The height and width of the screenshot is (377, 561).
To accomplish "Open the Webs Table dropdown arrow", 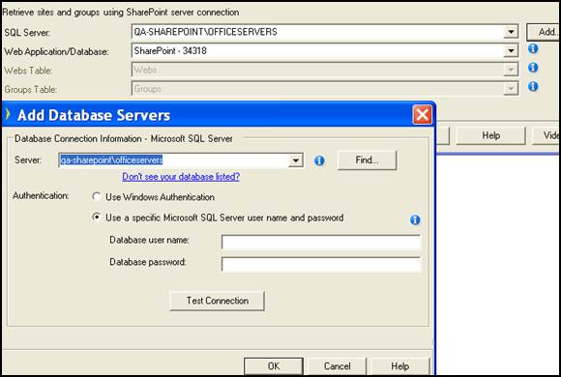I will (511, 70).
